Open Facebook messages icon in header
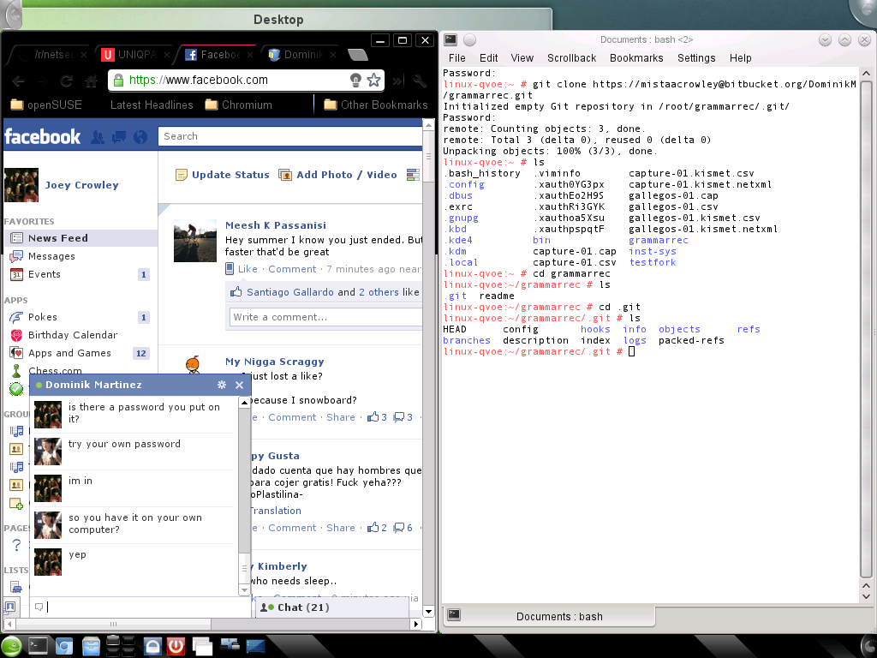This screenshot has width=877, height=658. pyautogui.click(x=119, y=137)
